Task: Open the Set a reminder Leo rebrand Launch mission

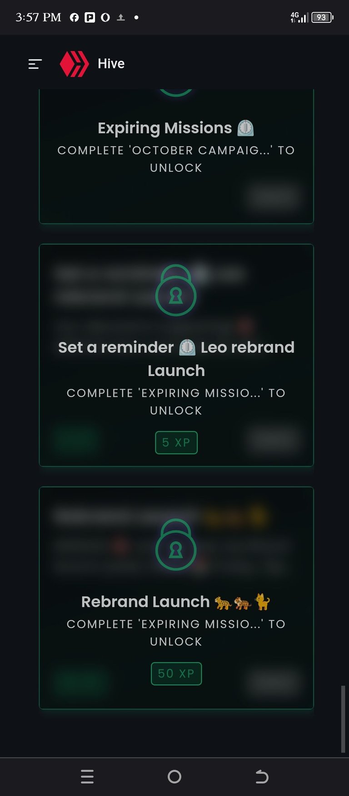Action: click(176, 359)
